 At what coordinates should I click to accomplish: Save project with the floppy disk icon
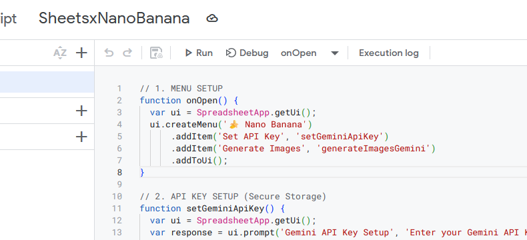click(x=156, y=53)
